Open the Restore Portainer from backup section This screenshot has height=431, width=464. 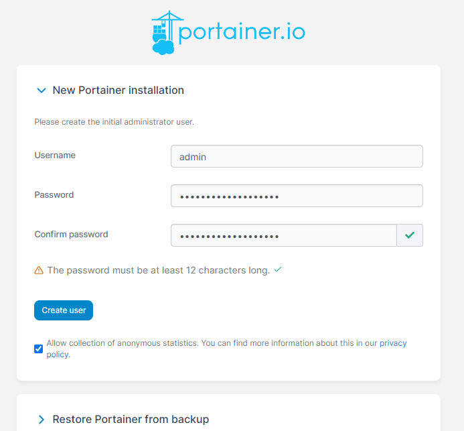[x=131, y=419]
